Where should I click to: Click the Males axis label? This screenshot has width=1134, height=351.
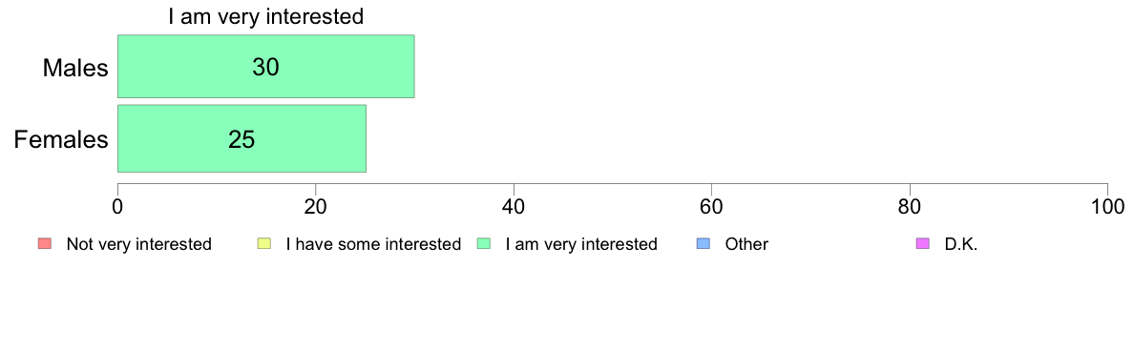(x=76, y=68)
